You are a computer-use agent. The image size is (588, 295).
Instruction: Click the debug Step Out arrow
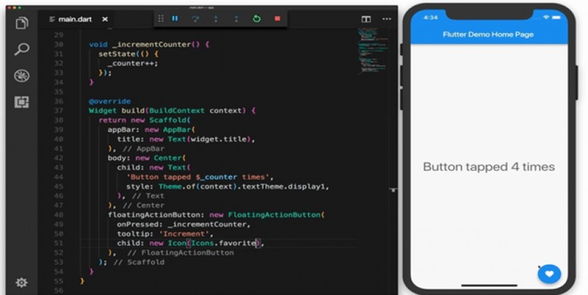[236, 19]
